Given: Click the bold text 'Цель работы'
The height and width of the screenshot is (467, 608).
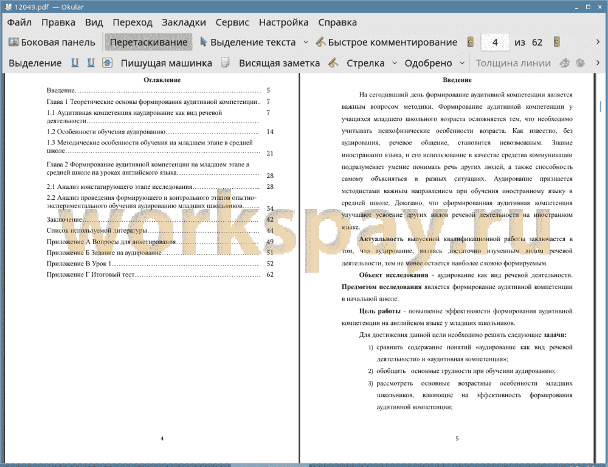Looking at the screenshot, I should pyautogui.click(x=379, y=311).
